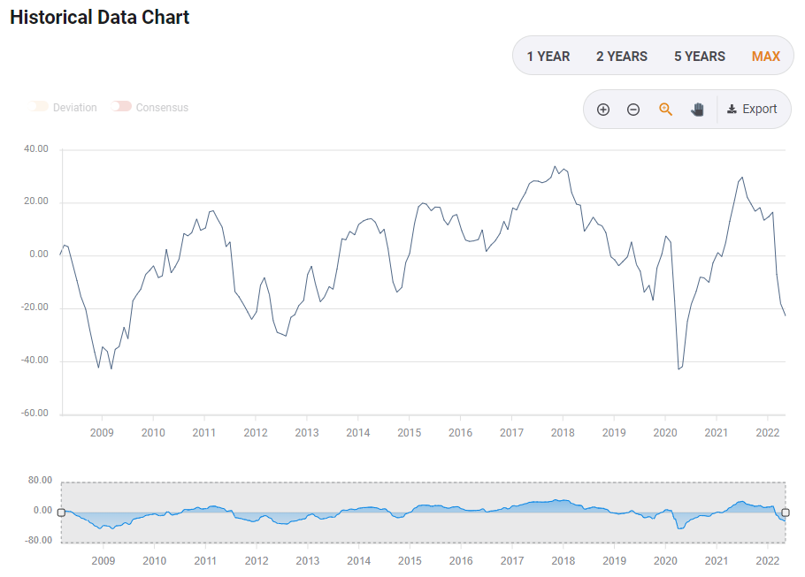The image size is (805, 577).
Task: Click the navigator mini chart area
Action: tap(423, 512)
